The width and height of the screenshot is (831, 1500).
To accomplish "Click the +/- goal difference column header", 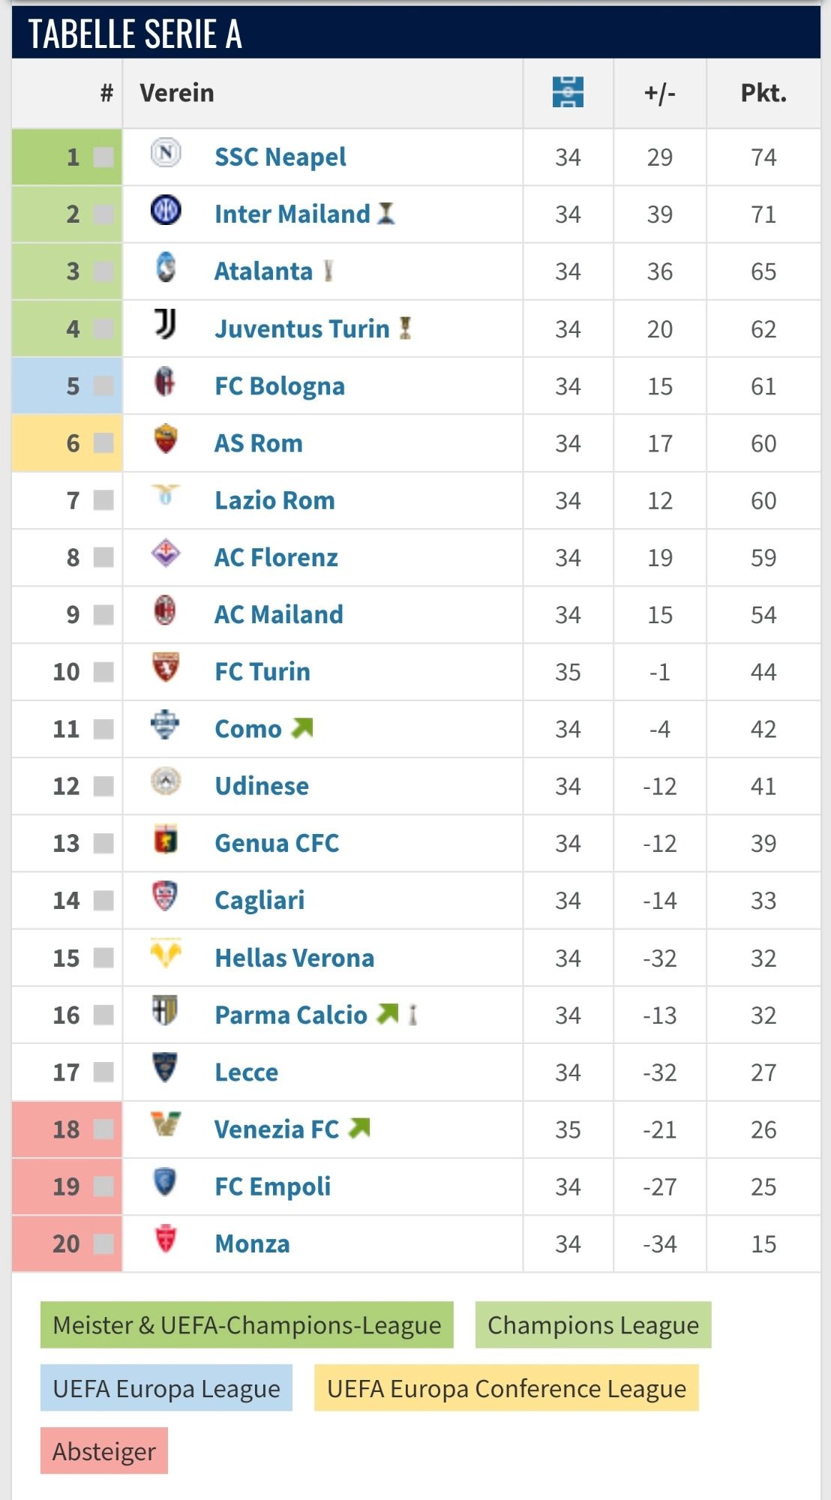I will (660, 93).
